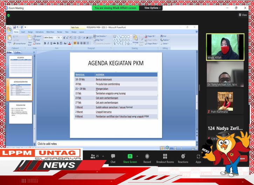Open the Font name combo box
This screenshot has height=185, width=254.
pyautogui.click(x=50, y=38)
